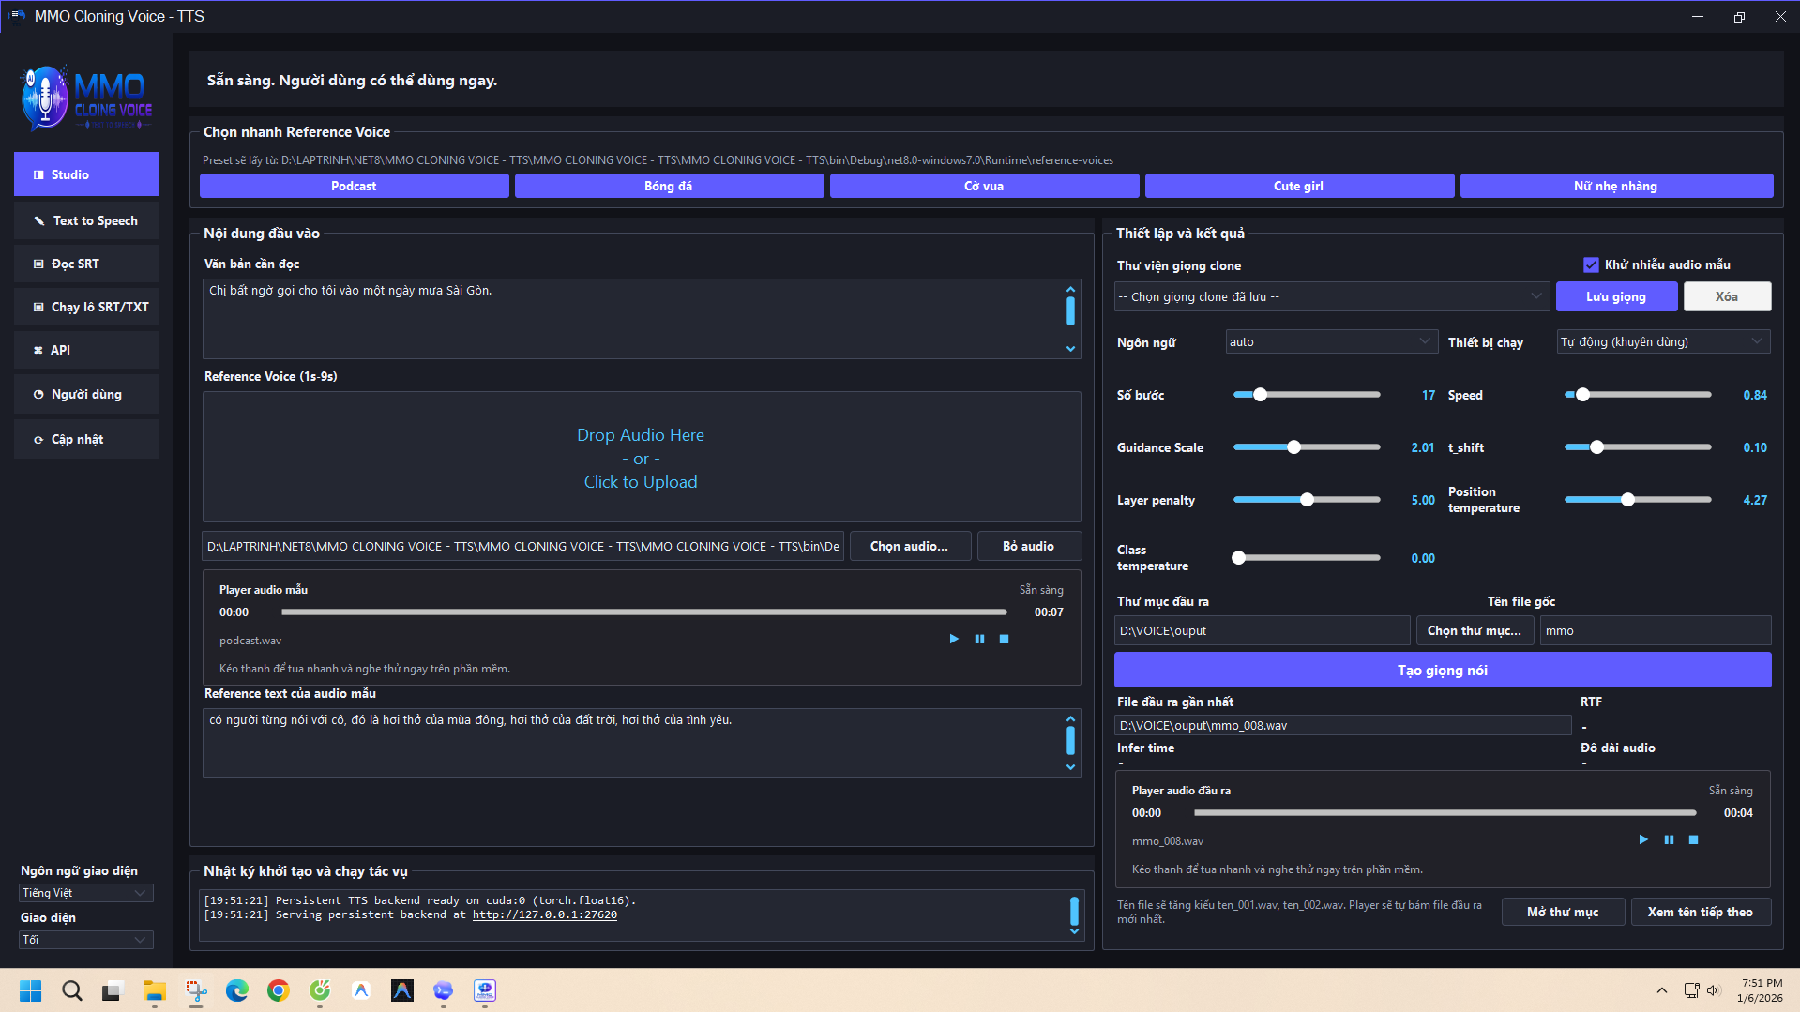Pause the output audio player
Image resolution: width=1800 pixels, height=1012 pixels.
pyautogui.click(x=1669, y=839)
